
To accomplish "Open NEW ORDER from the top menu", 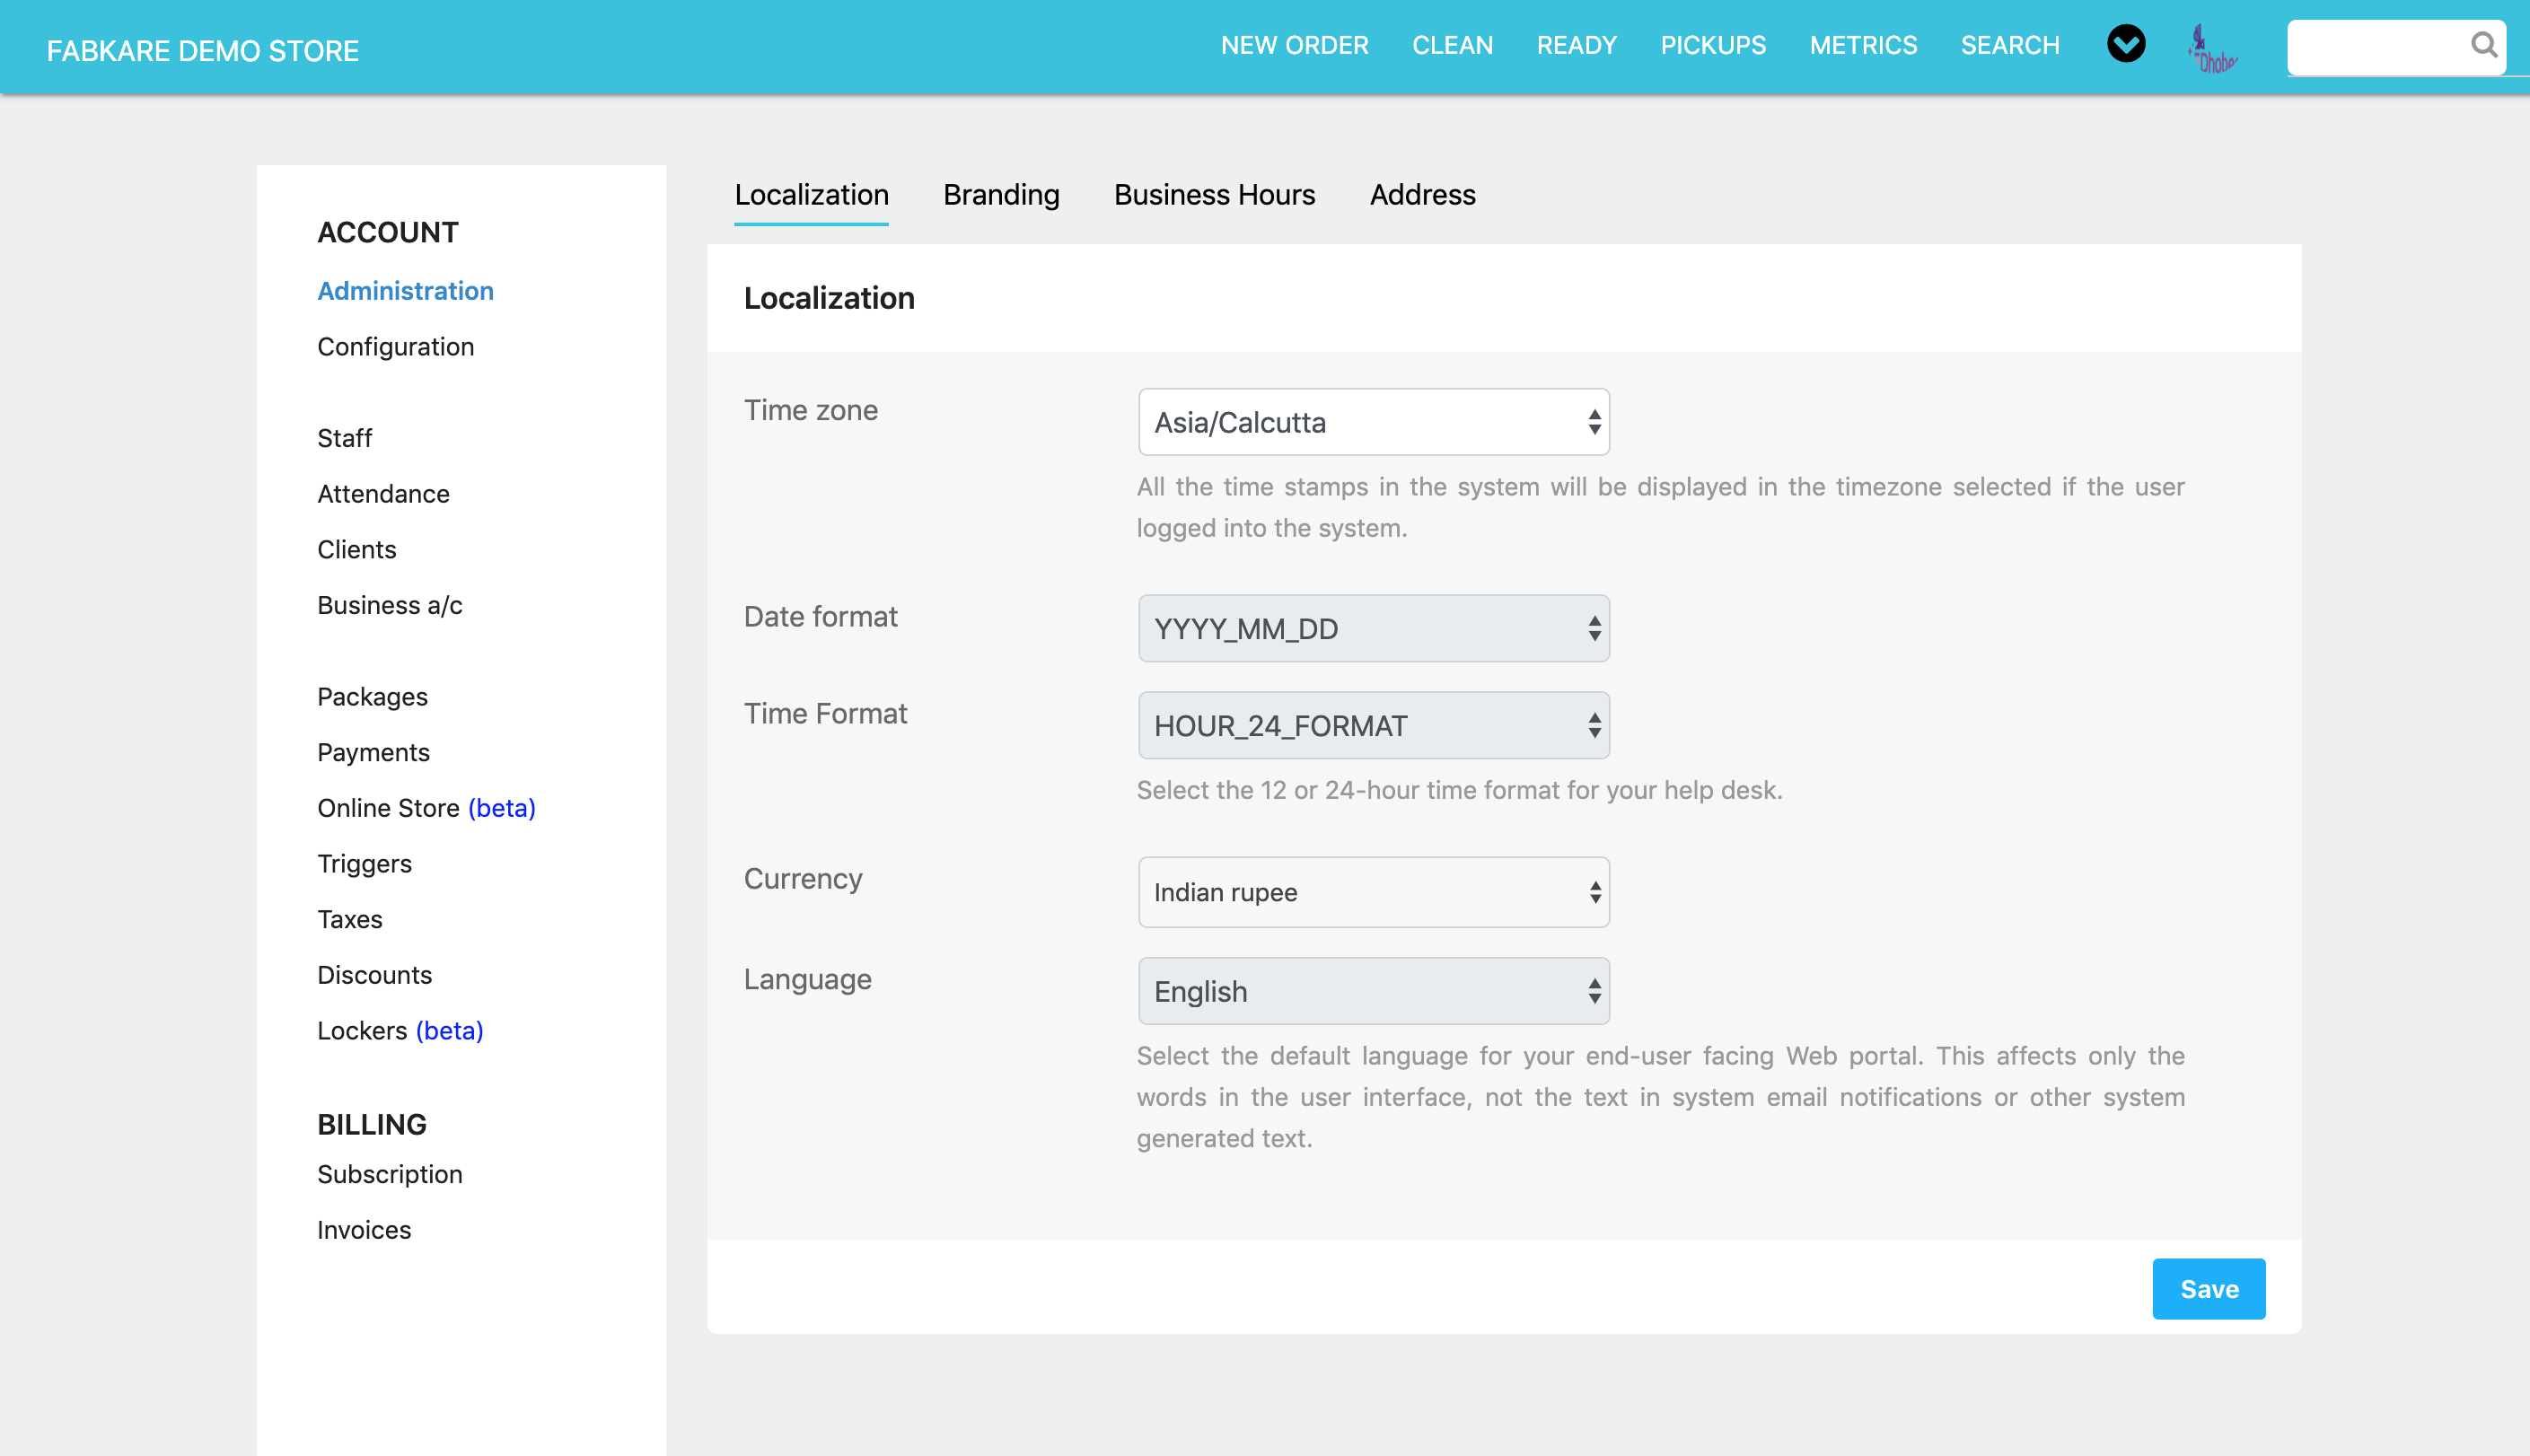I will [x=1294, y=46].
